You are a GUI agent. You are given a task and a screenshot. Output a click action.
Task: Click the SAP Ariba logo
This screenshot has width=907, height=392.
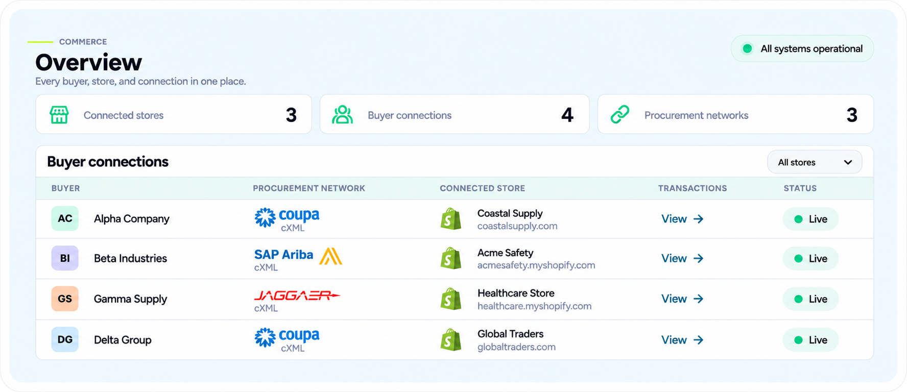[x=298, y=255]
